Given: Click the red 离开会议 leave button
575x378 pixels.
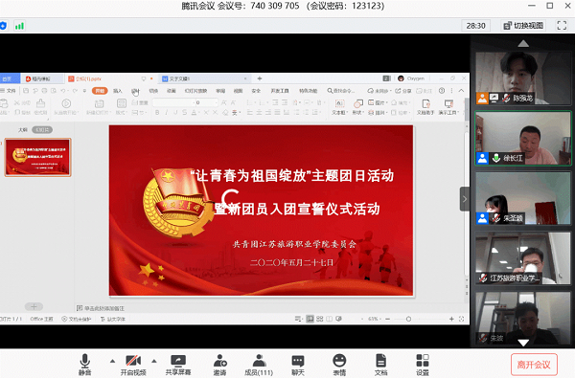Looking at the screenshot, I should point(534,365).
